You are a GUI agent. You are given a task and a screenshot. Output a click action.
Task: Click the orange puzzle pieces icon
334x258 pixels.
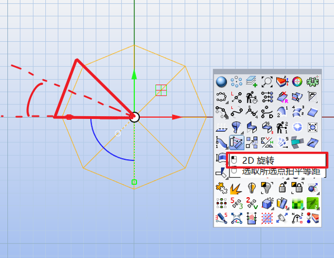[222, 188]
